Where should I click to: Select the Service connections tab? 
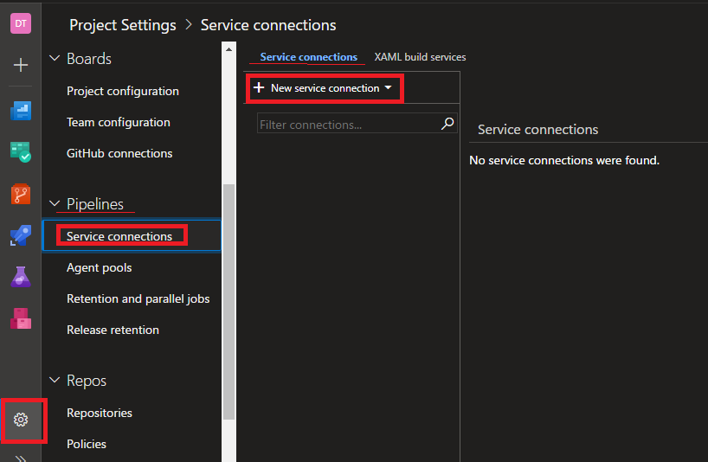[x=308, y=57]
